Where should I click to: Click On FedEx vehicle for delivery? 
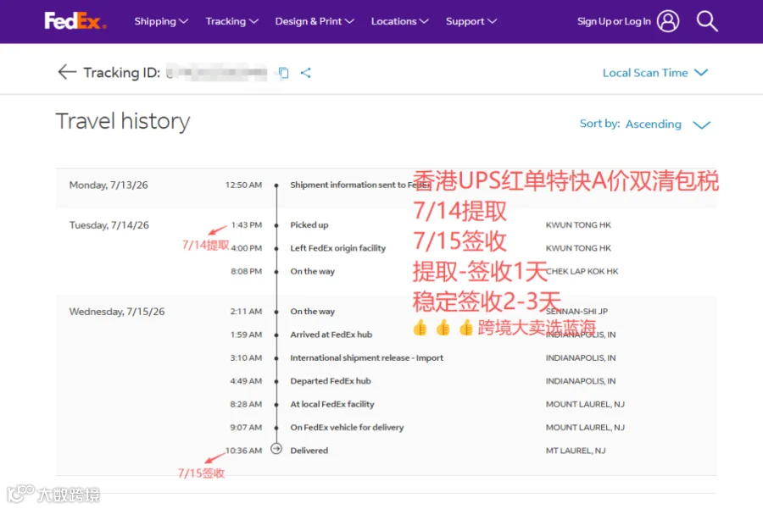coord(347,428)
